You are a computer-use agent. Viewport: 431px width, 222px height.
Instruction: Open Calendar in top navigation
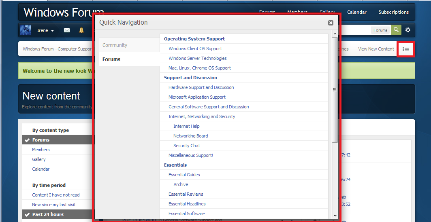[x=356, y=12]
